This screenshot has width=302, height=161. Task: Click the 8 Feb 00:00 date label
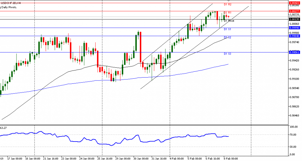click(231, 158)
